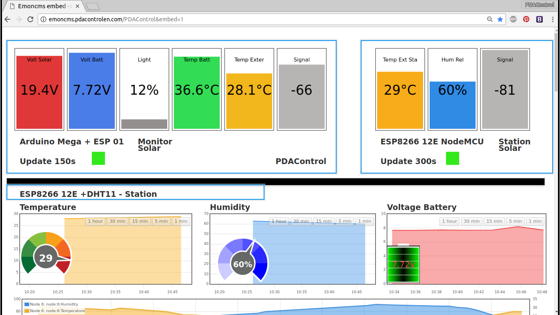Select the 1 hour range on Temperature chart

pyautogui.click(x=95, y=221)
